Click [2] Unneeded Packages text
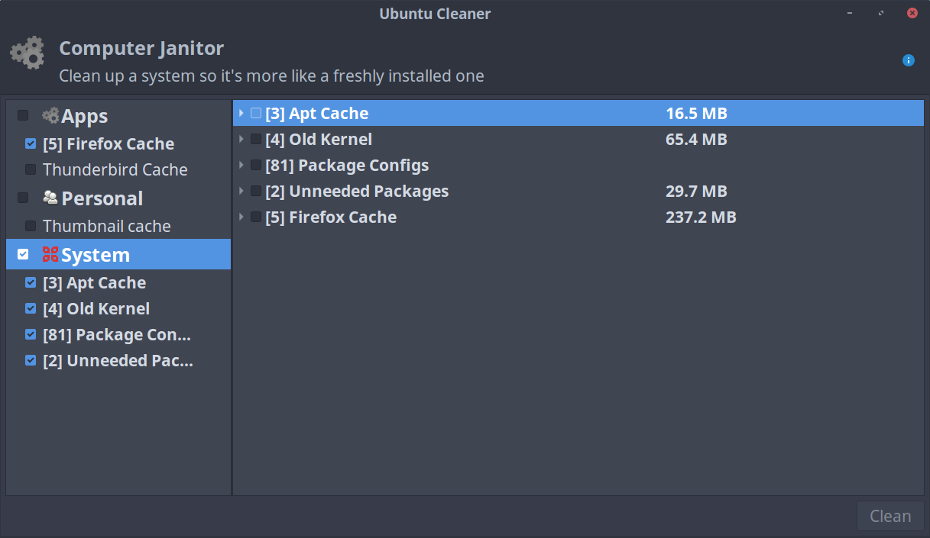Viewport: 930px width, 538px height. click(x=357, y=191)
